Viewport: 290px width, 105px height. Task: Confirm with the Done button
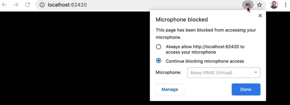click(x=246, y=89)
